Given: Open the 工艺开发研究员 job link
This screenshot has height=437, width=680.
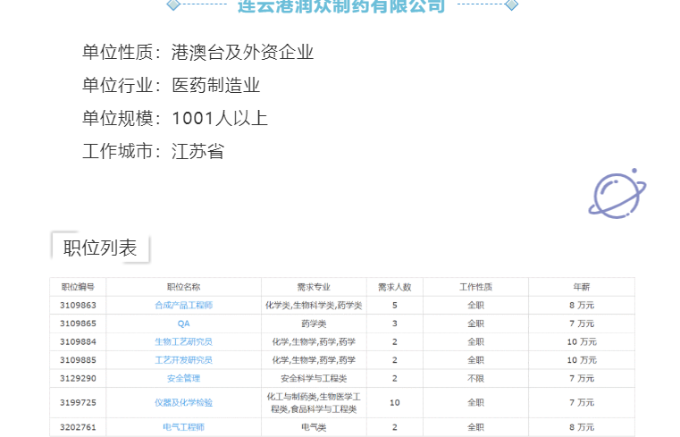Looking at the screenshot, I should point(183,360).
